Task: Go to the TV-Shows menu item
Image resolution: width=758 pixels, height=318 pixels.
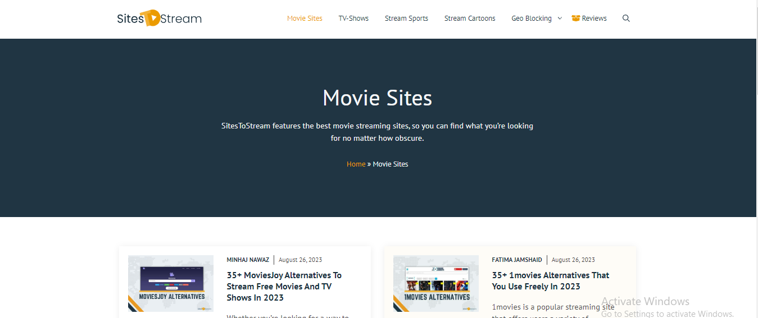Action: [x=353, y=19]
